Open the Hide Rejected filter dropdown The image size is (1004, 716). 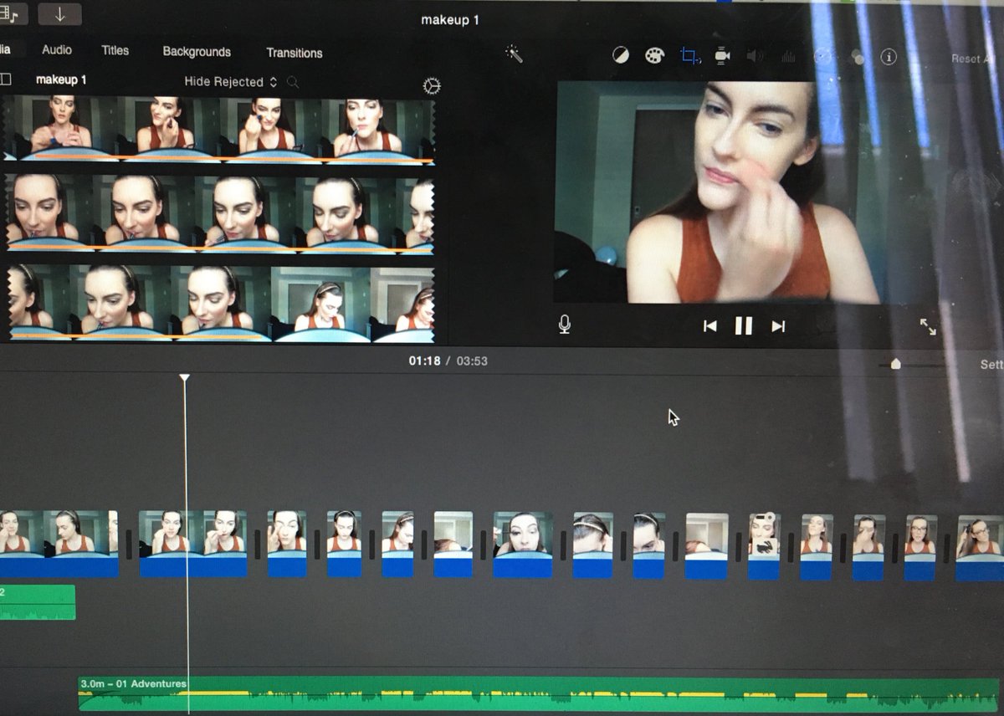pyautogui.click(x=226, y=82)
